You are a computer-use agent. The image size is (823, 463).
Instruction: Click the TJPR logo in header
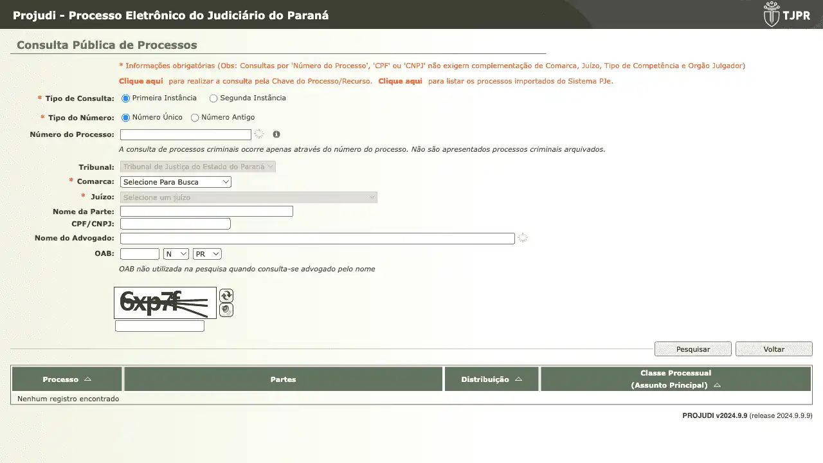coord(786,15)
